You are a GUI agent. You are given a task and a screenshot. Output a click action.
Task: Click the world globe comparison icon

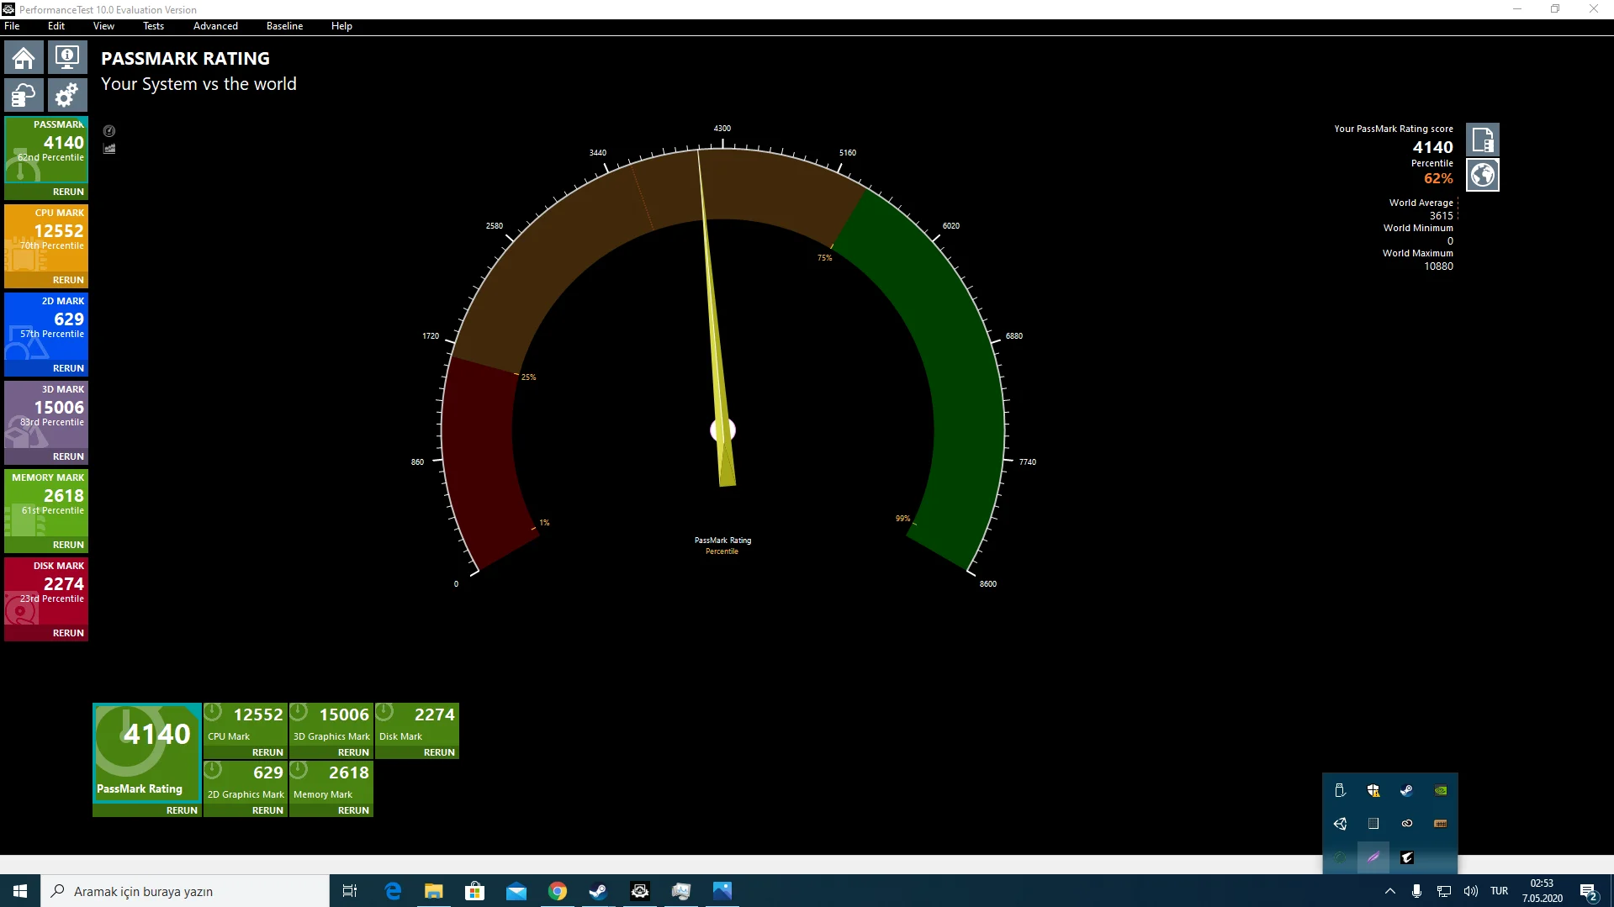(1483, 175)
